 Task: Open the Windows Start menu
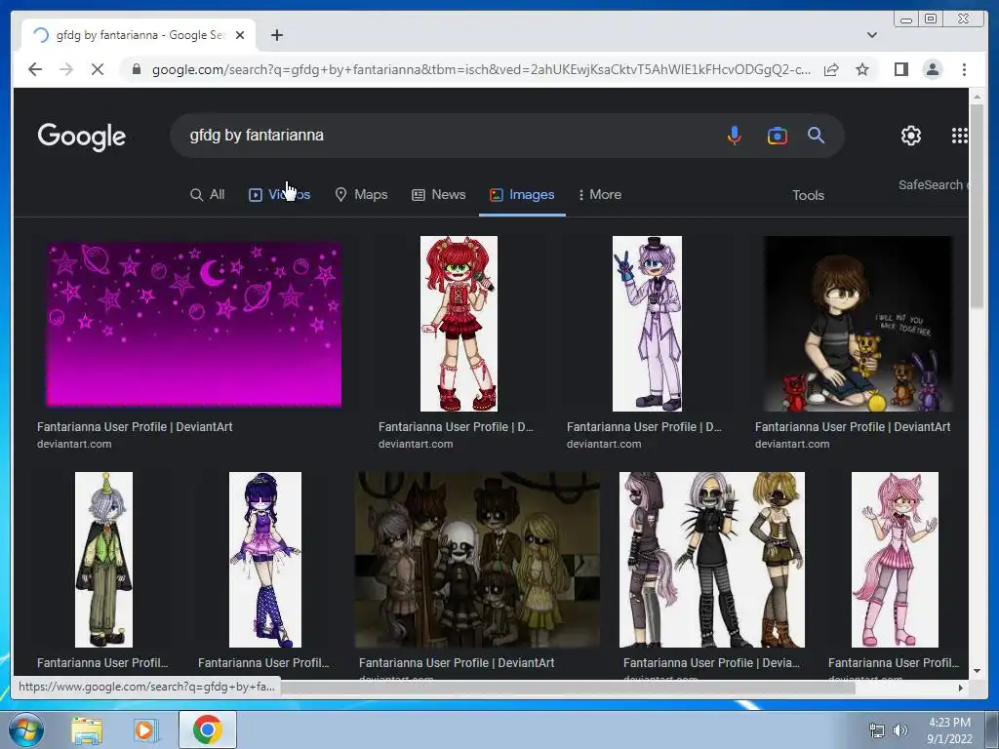click(x=25, y=729)
